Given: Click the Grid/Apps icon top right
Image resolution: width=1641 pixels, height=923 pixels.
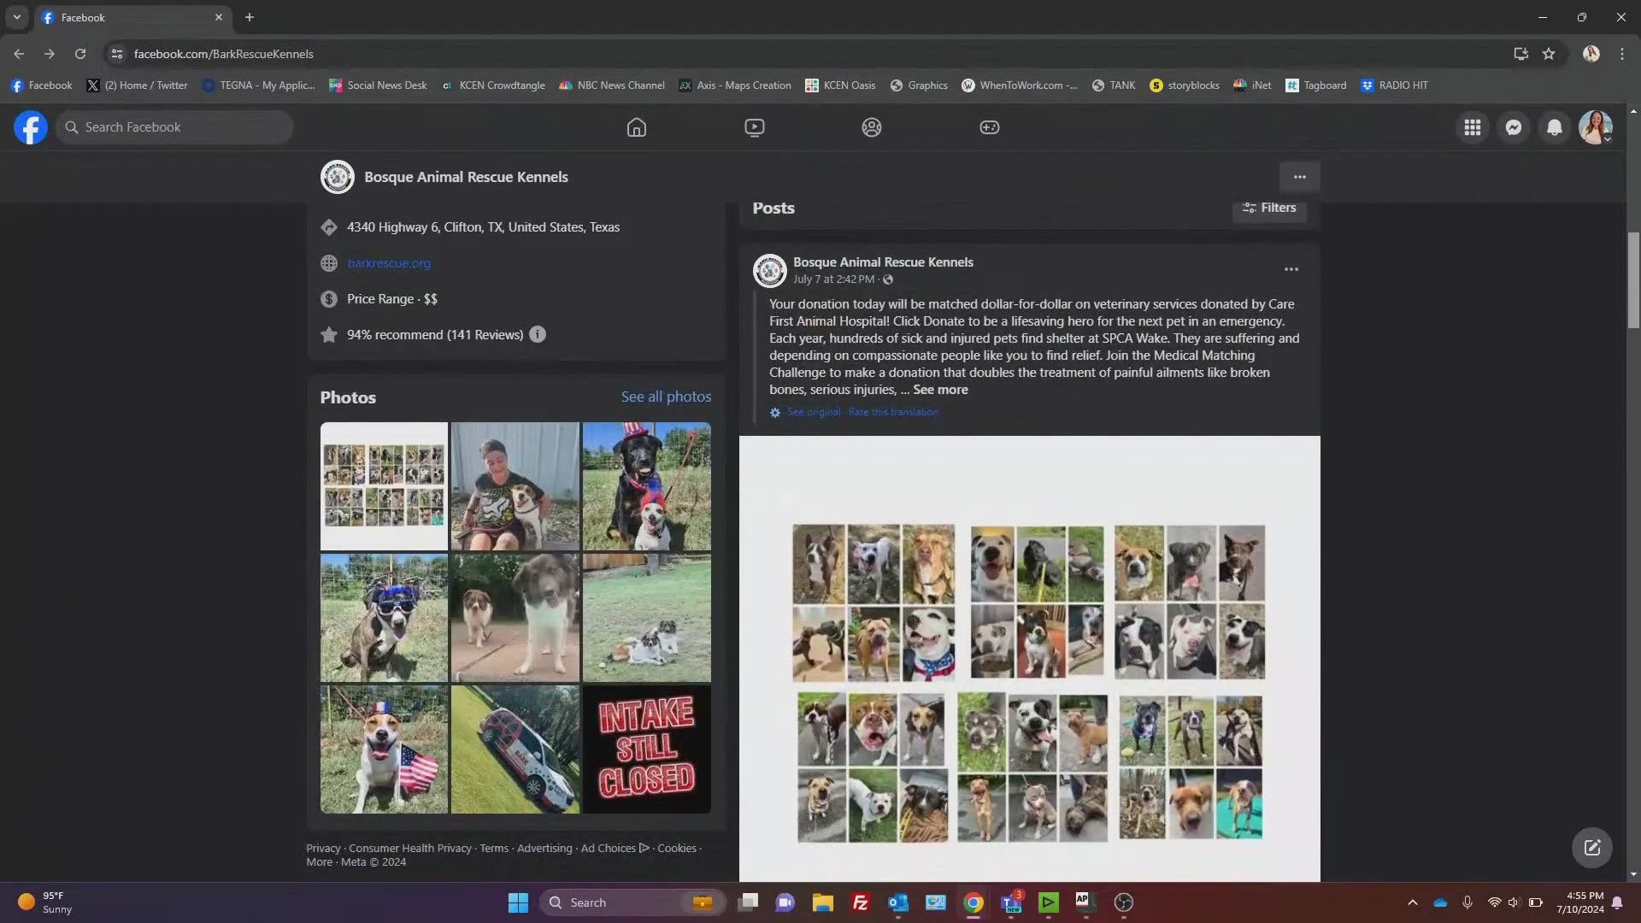Looking at the screenshot, I should coord(1472,126).
